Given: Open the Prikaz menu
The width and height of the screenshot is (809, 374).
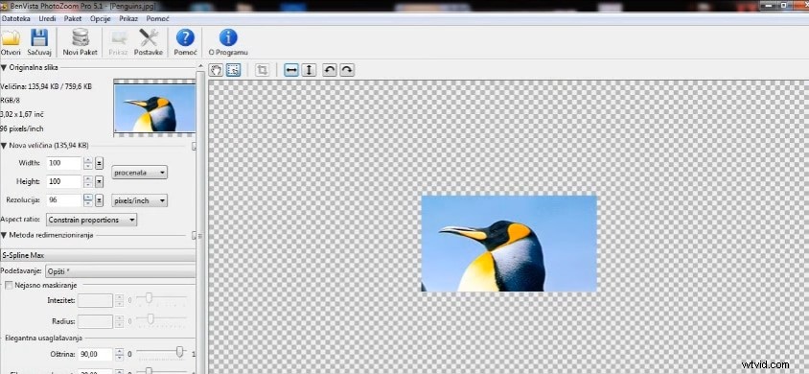Looking at the screenshot, I should click(128, 18).
